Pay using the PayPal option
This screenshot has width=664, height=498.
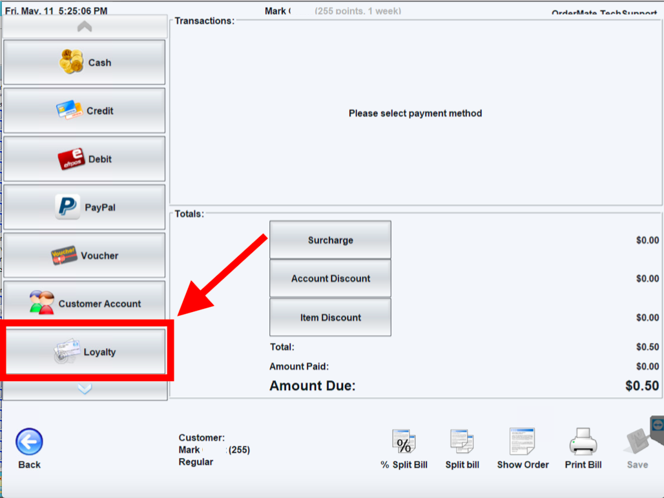(85, 207)
